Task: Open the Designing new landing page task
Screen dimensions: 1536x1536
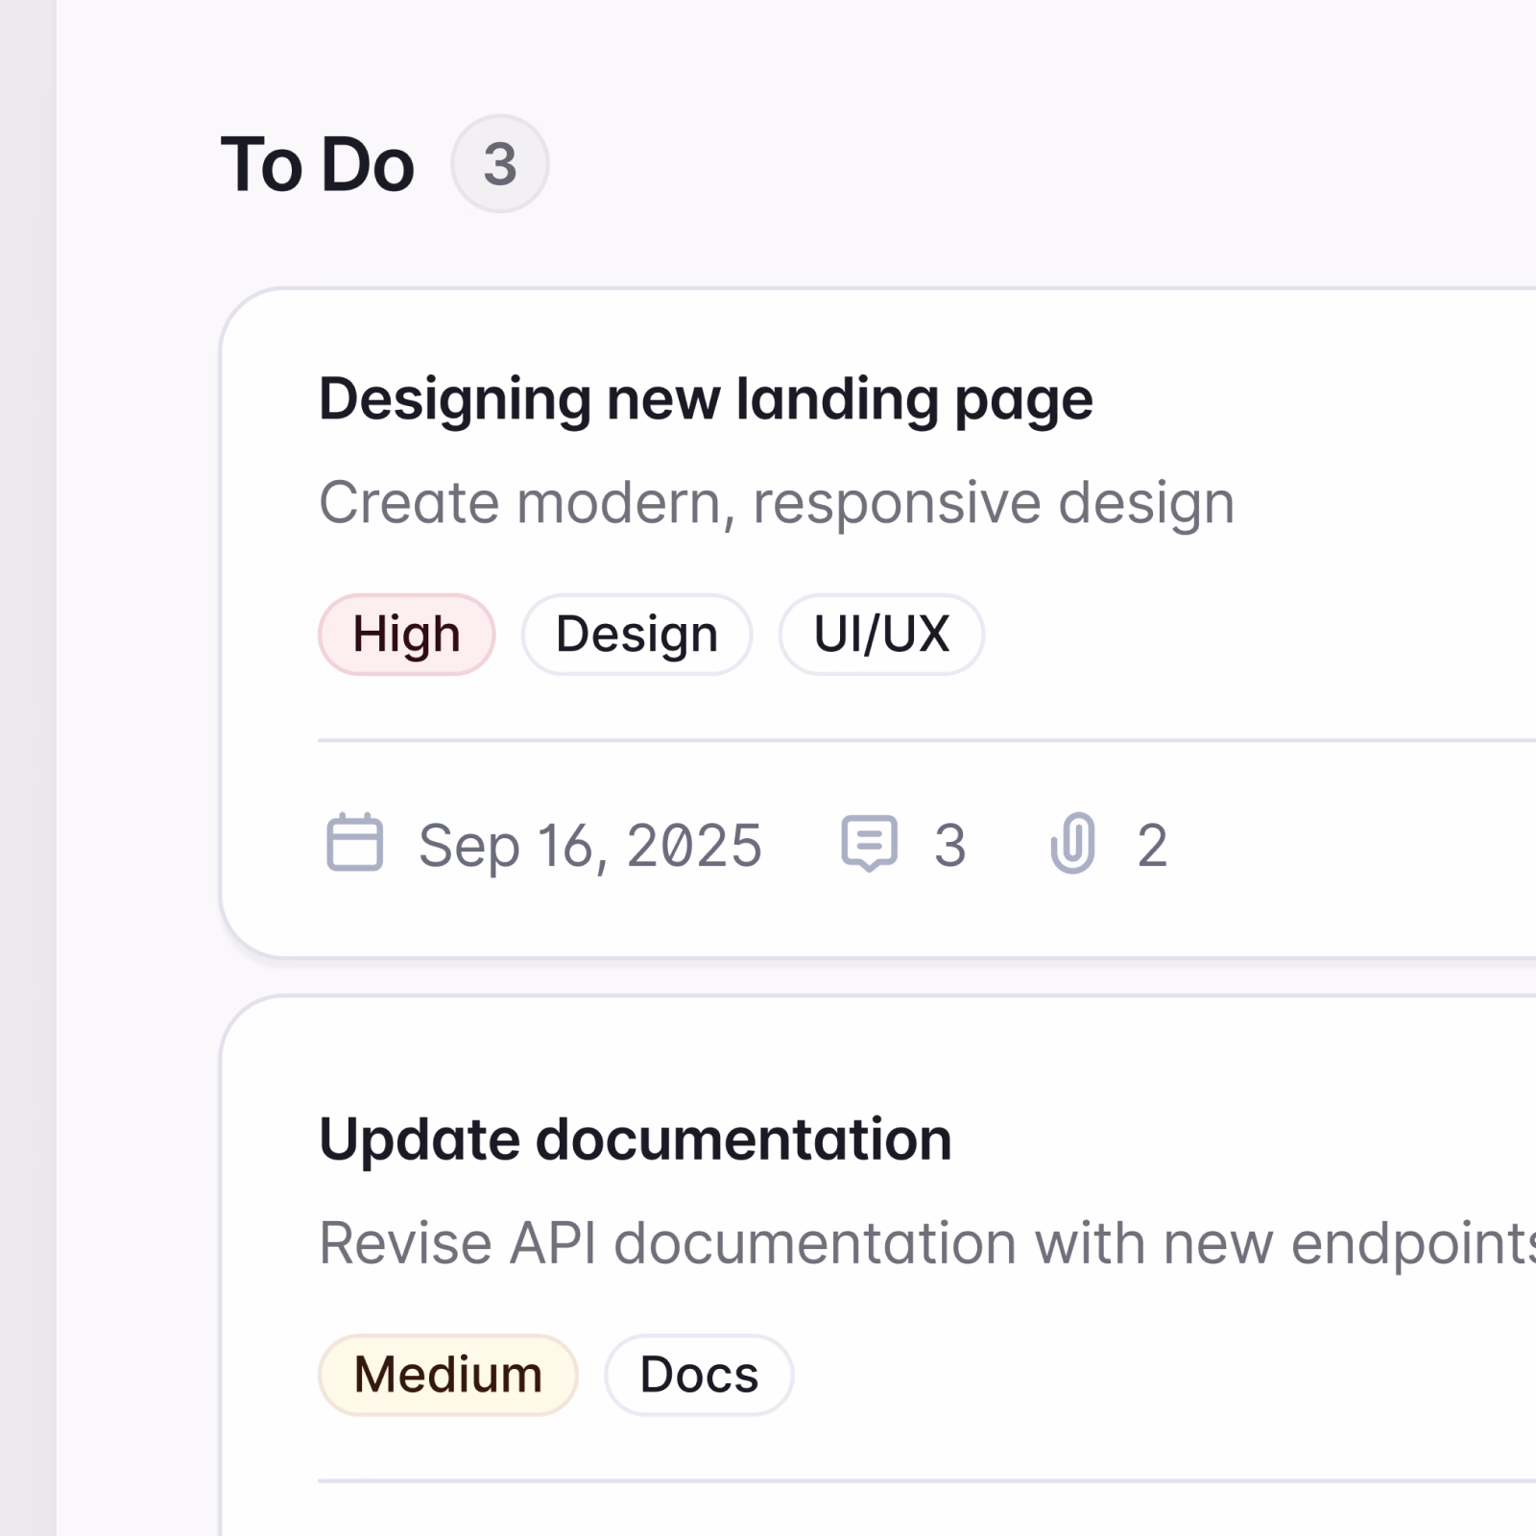Action: click(706, 399)
